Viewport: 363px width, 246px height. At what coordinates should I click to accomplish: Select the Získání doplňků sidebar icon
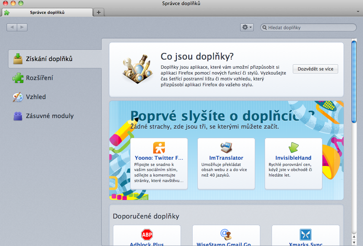pyautogui.click(x=18, y=59)
